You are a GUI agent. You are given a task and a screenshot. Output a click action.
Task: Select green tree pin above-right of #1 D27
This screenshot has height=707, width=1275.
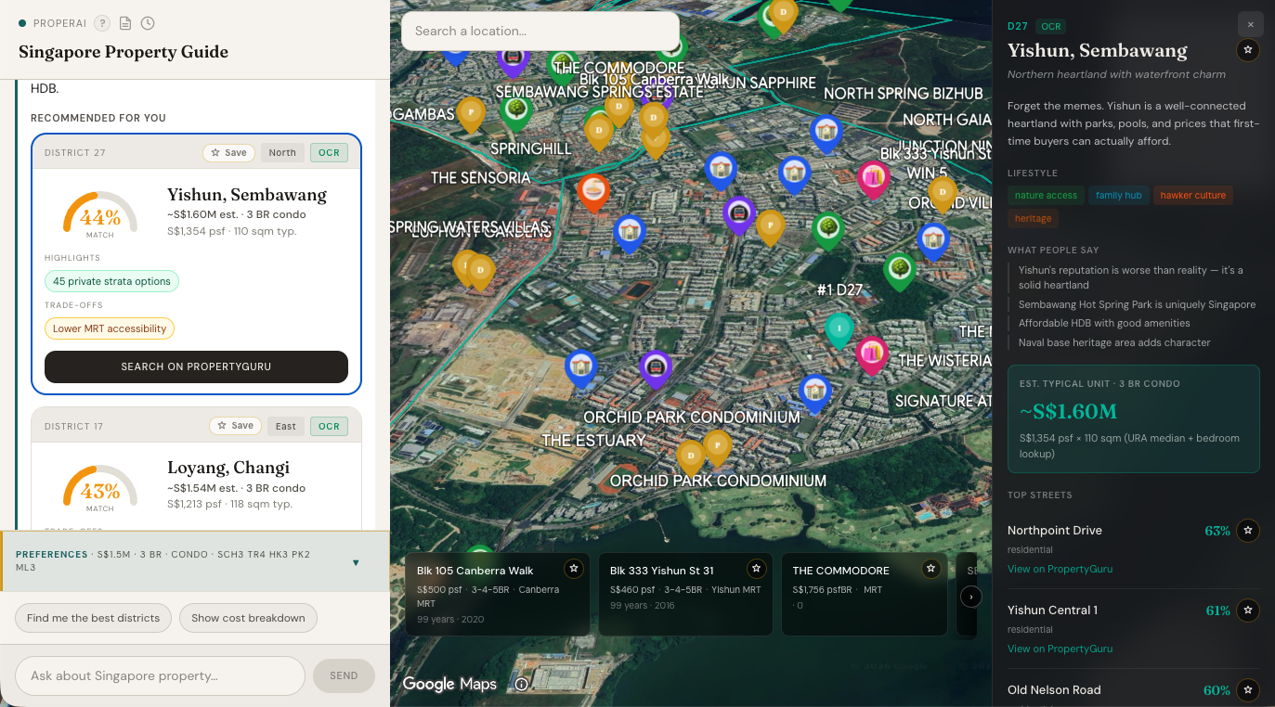point(899,271)
